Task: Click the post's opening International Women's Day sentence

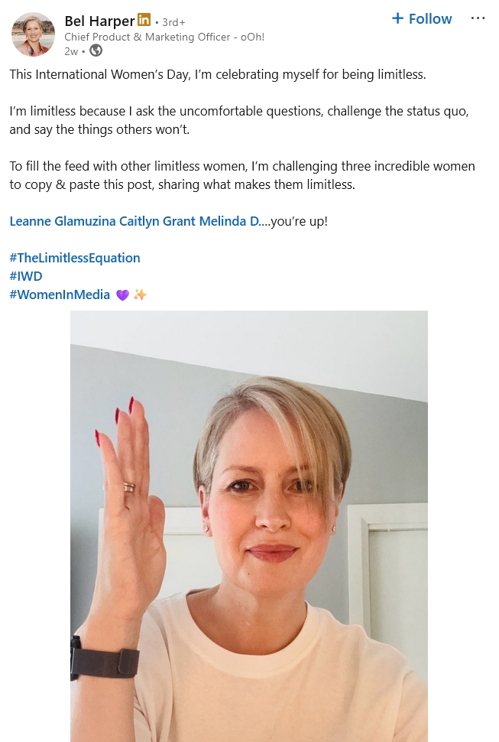Action: (218, 74)
